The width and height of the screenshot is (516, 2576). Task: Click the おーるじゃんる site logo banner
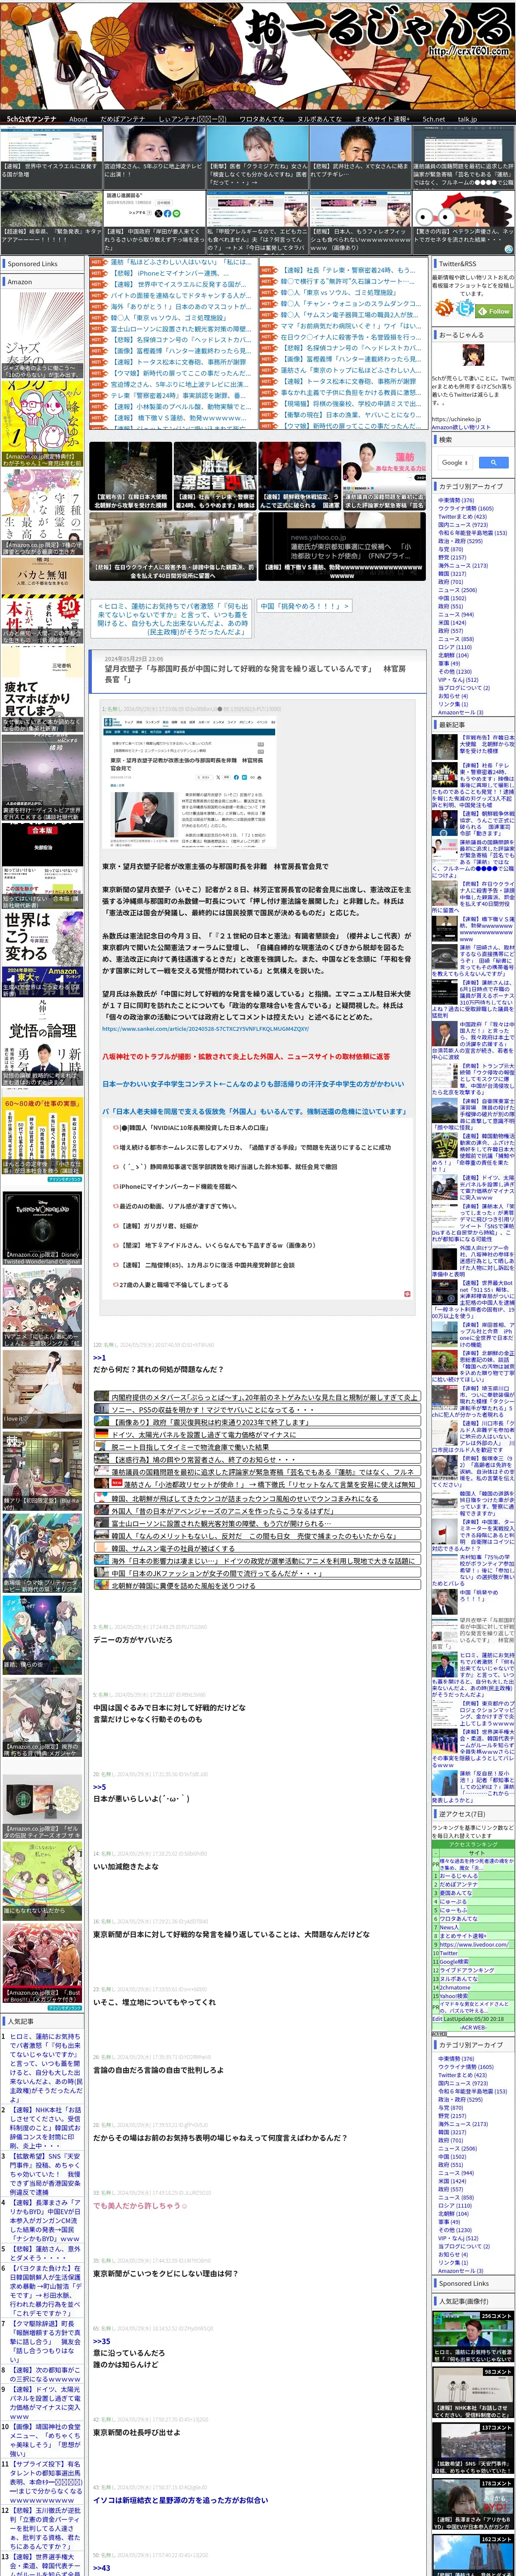click(258, 55)
